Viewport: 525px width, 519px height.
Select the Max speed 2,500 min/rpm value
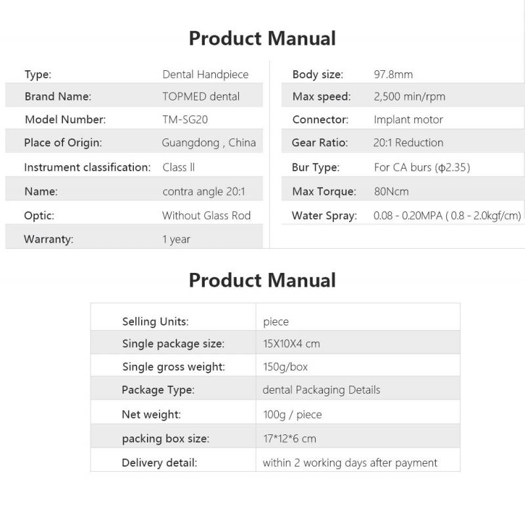[x=409, y=96]
